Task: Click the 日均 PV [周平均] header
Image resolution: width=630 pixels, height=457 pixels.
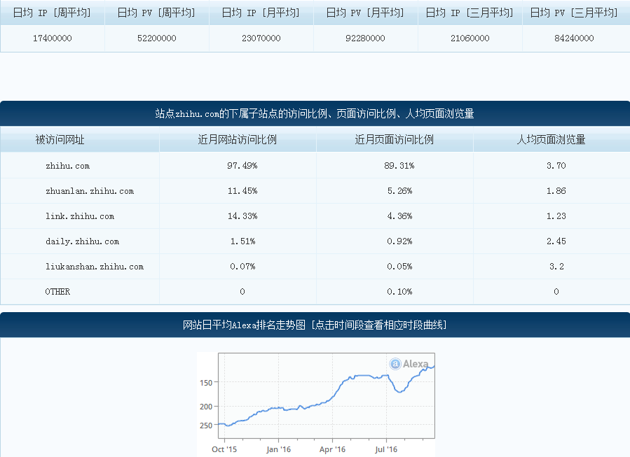Action: coord(156,13)
